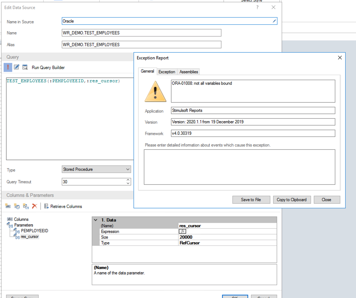This screenshot has height=298, width=356.
Task: Click the Version field in Exception Report
Action: click(253, 122)
